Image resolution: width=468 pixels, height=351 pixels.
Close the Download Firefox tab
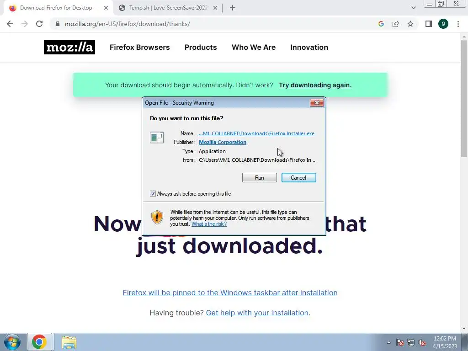pyautogui.click(x=106, y=8)
